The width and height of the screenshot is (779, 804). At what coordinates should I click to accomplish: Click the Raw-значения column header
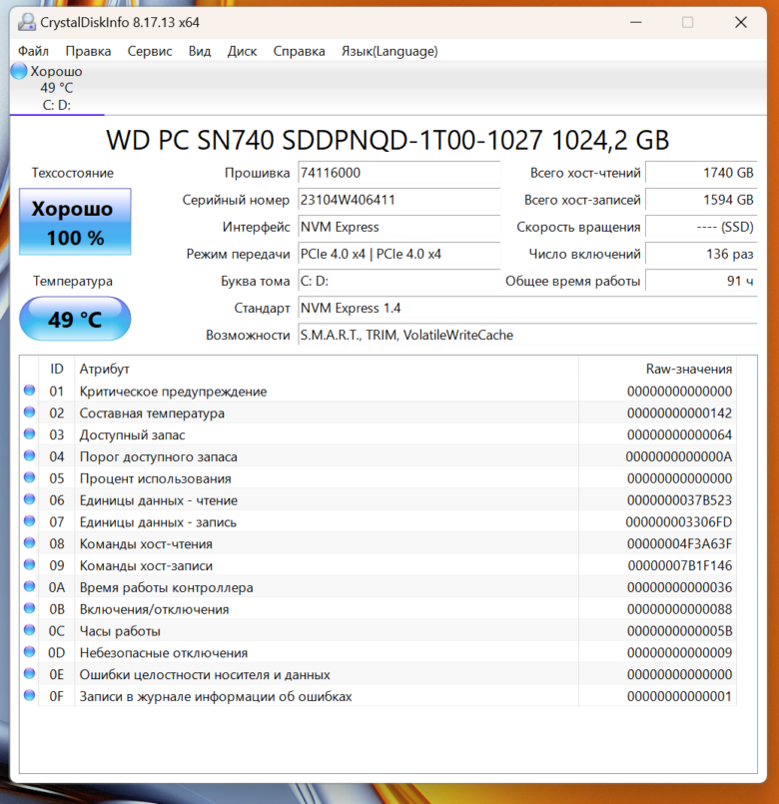[658, 369]
